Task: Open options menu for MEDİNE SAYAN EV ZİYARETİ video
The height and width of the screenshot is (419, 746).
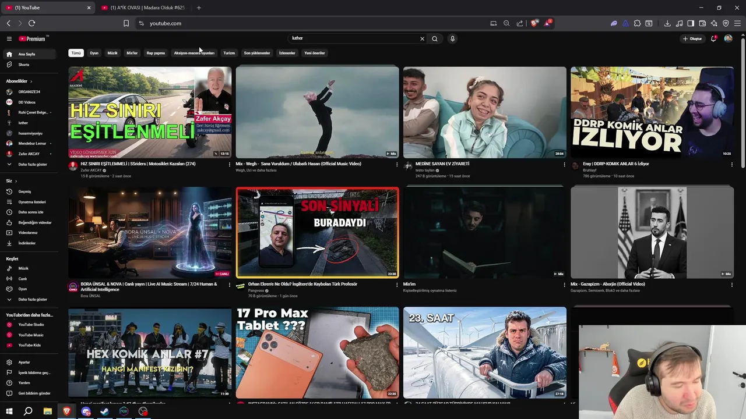Action: [564, 165]
